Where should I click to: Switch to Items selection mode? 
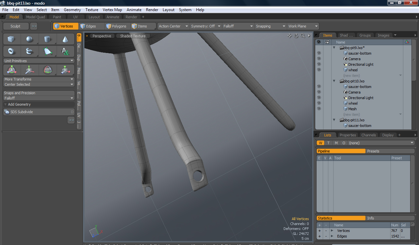click(x=143, y=26)
